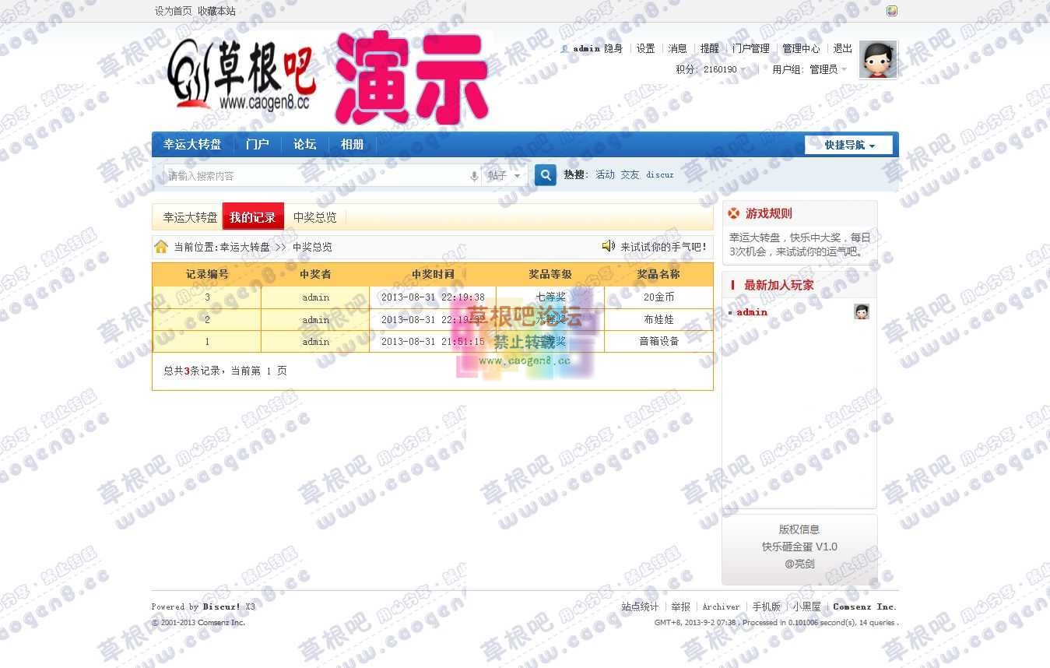This screenshot has height=668, width=1050.
Task: Click the Caogen8 site logo
Action: pos(241,78)
